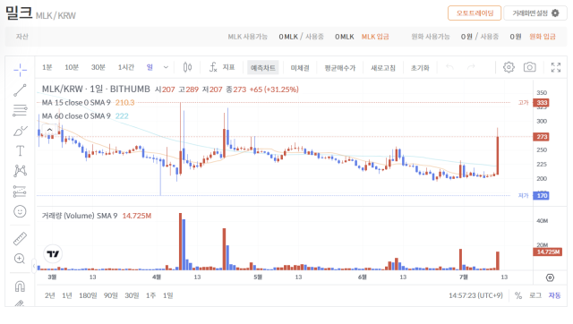Viewport: 573px width, 324px height.
Task: Toggle the percent scale option
Action: click(518, 295)
